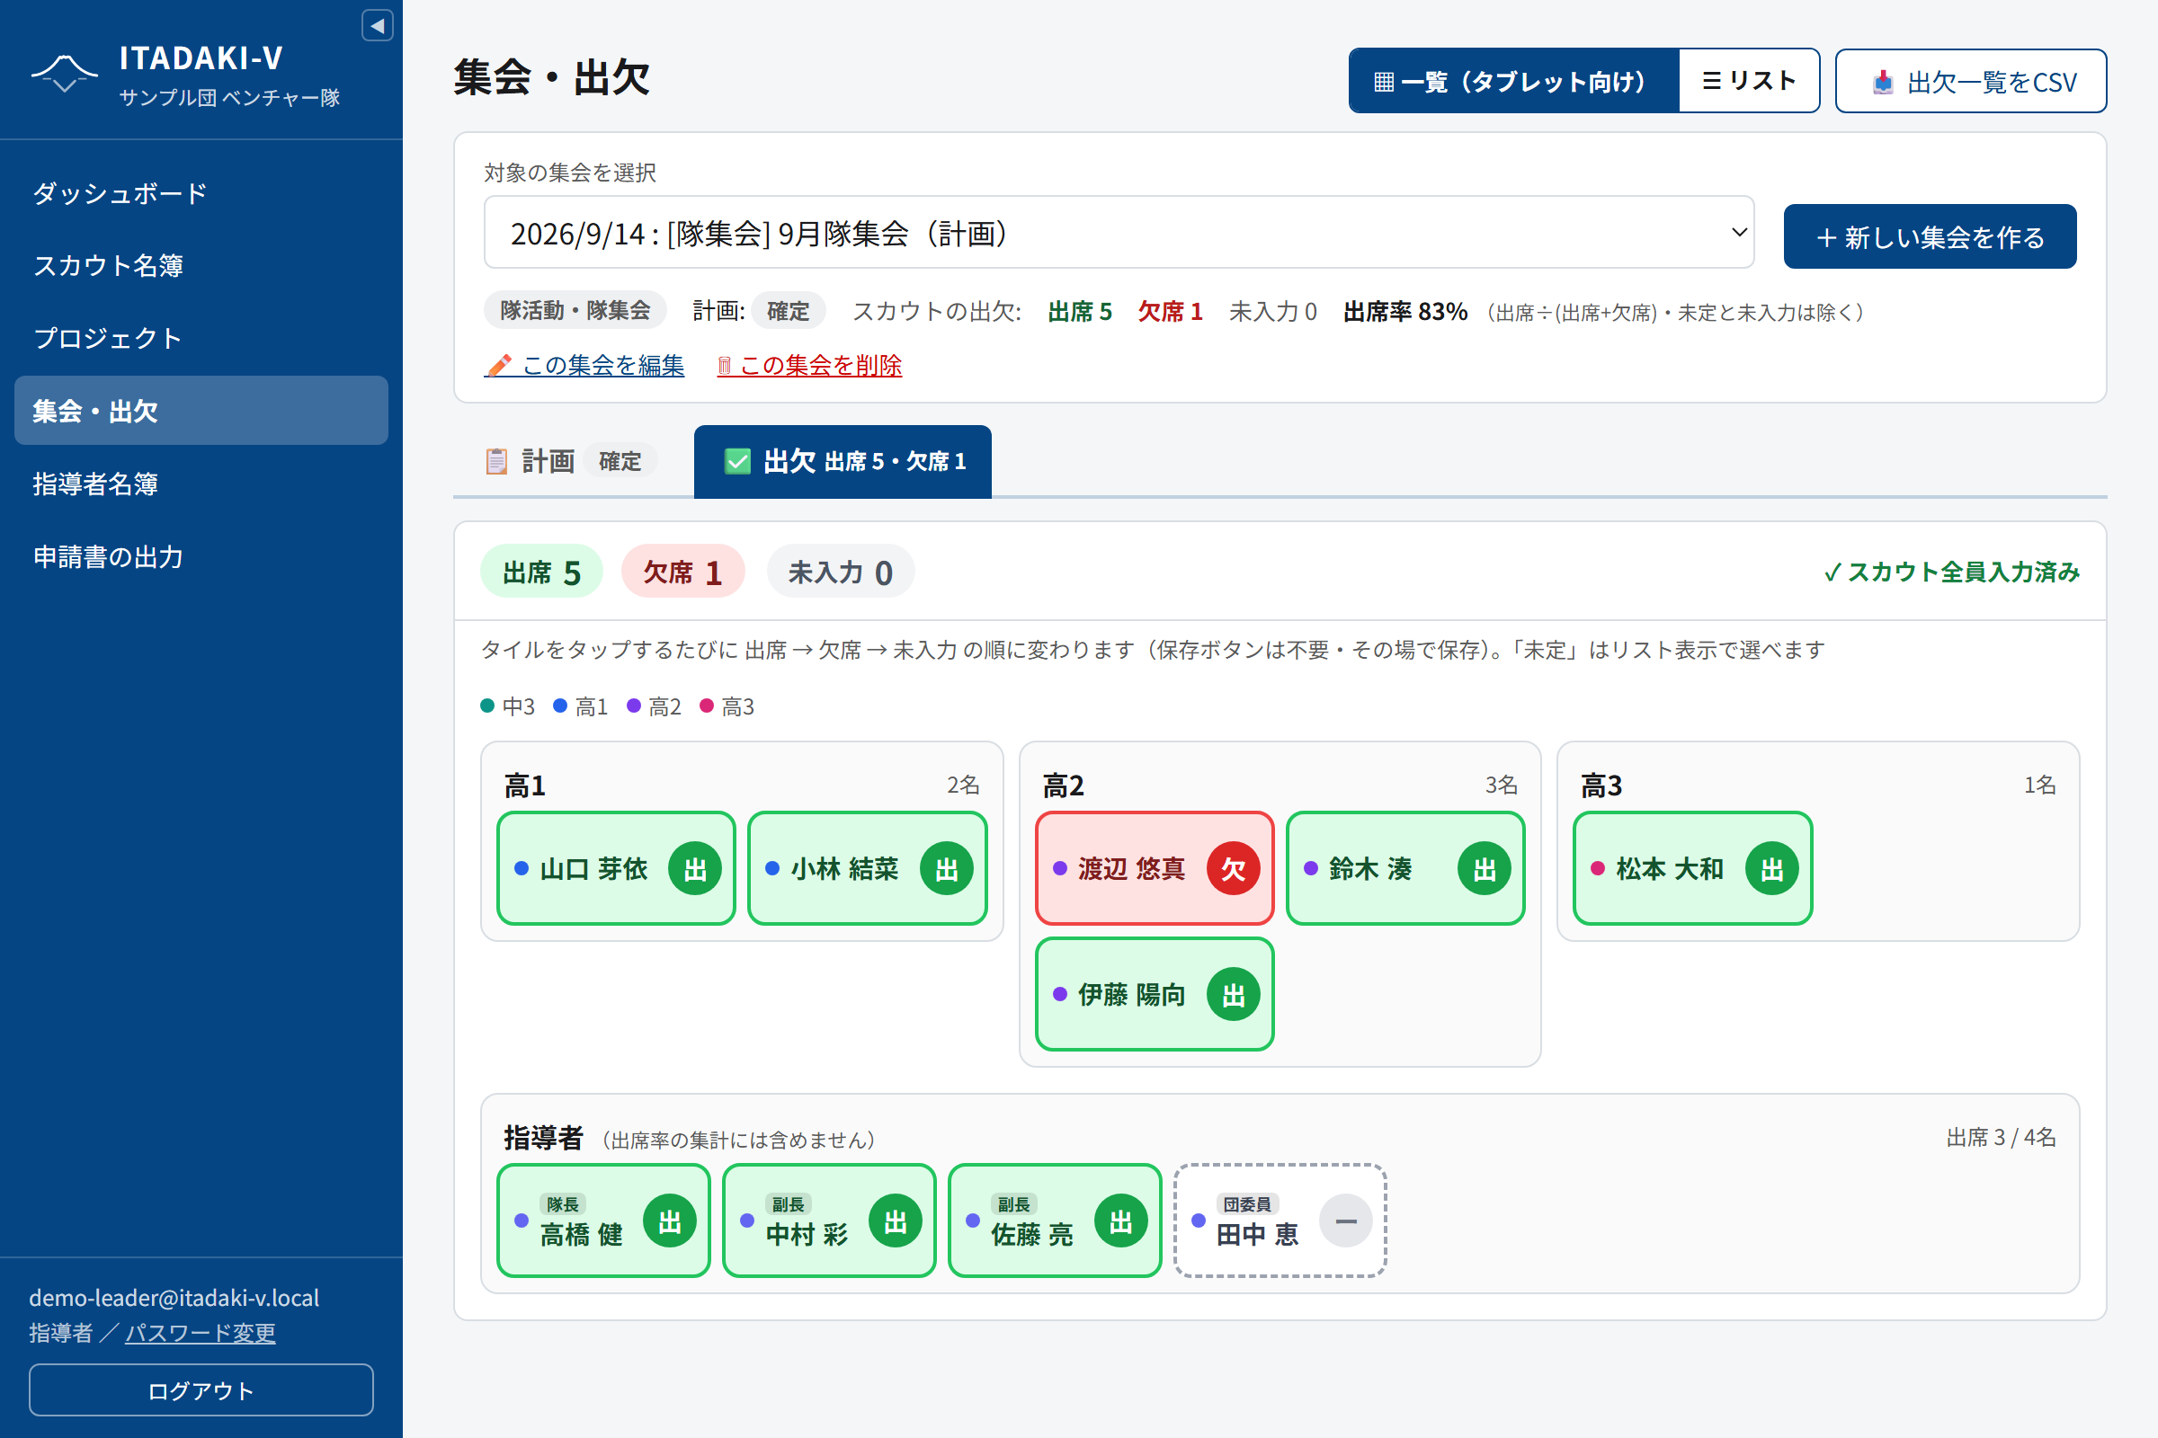The height and width of the screenshot is (1438, 2158).
Task: Toggle 渡辺 悠真 absent badge
Action: click(x=1233, y=868)
